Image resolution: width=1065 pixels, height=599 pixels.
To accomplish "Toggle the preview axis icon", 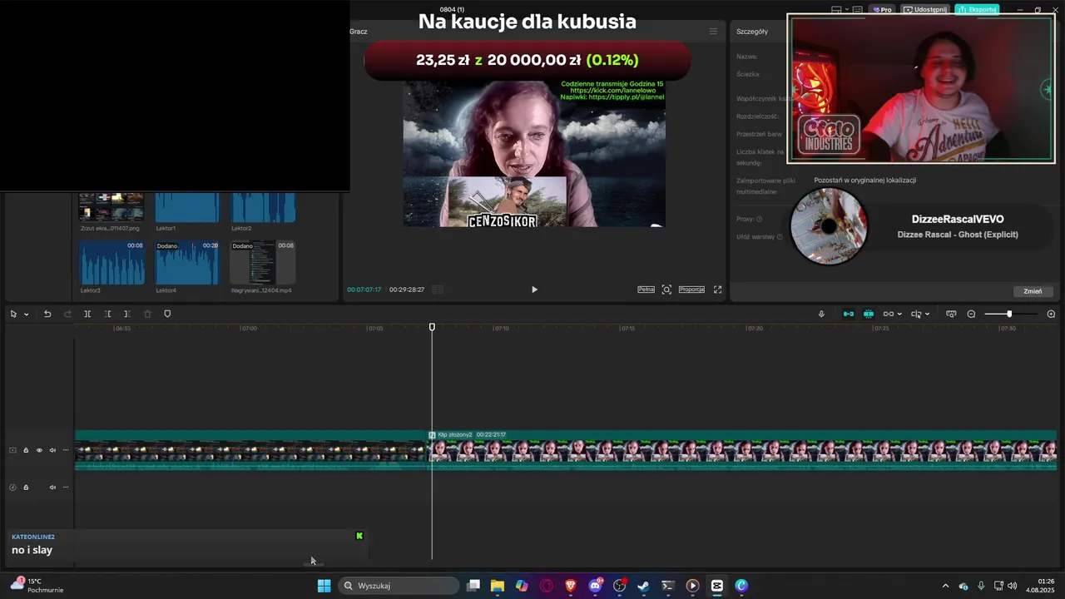I will (916, 314).
